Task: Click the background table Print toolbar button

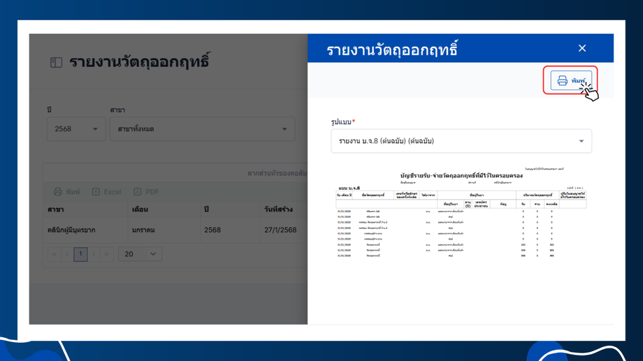Action: (x=67, y=192)
